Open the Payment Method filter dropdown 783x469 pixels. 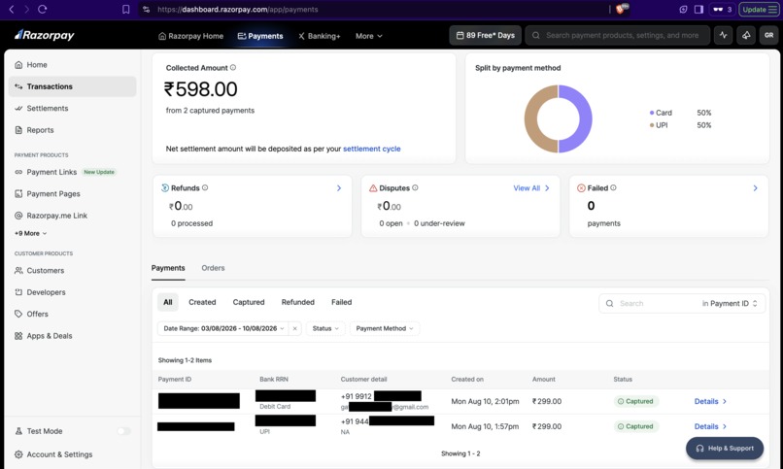[x=385, y=328]
